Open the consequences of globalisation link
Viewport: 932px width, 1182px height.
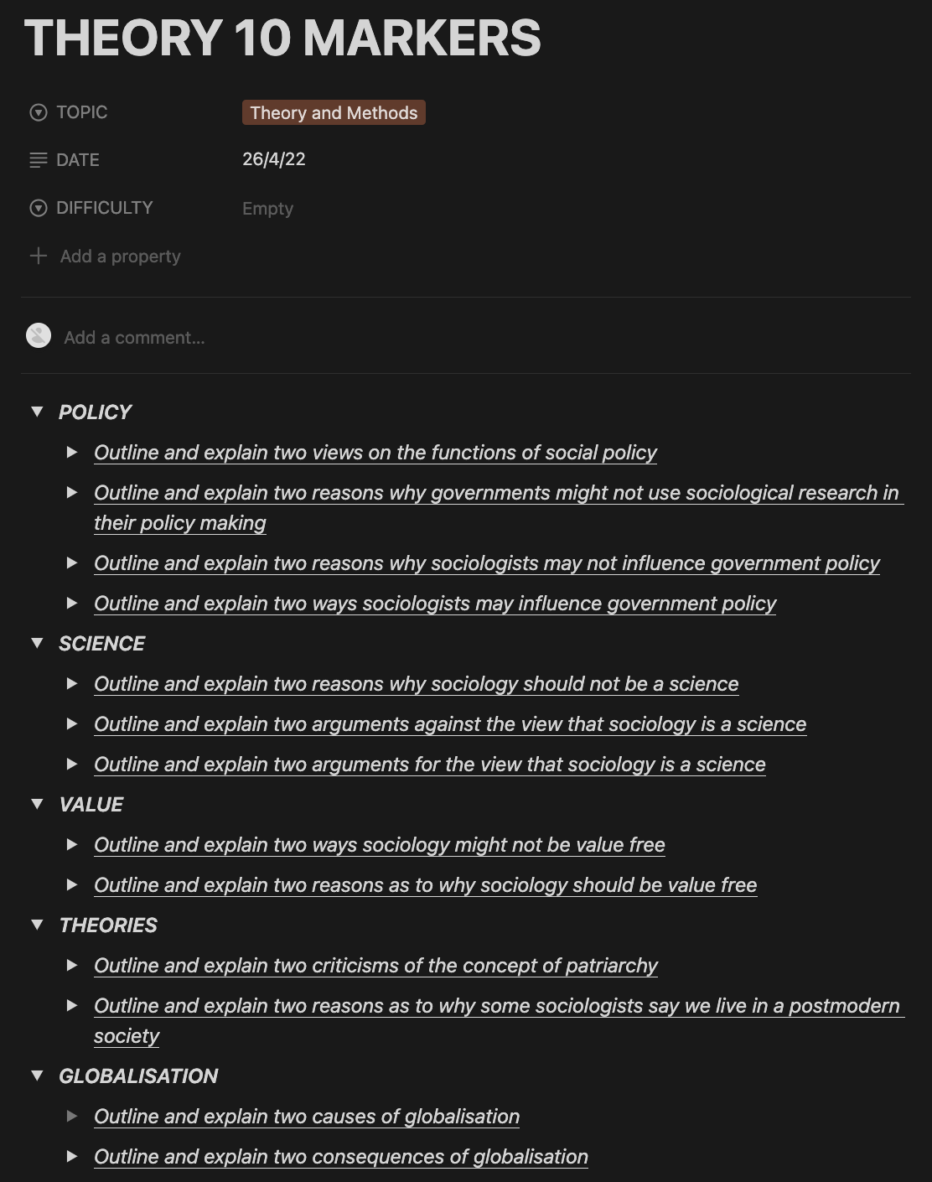pos(340,1157)
